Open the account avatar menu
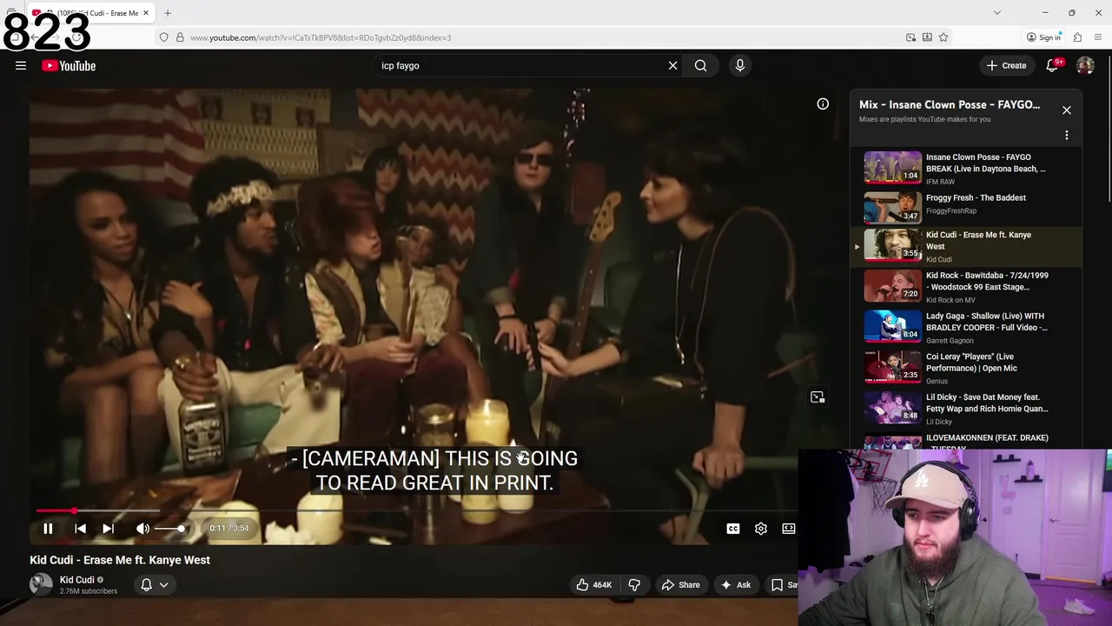1112x626 pixels. (1085, 65)
